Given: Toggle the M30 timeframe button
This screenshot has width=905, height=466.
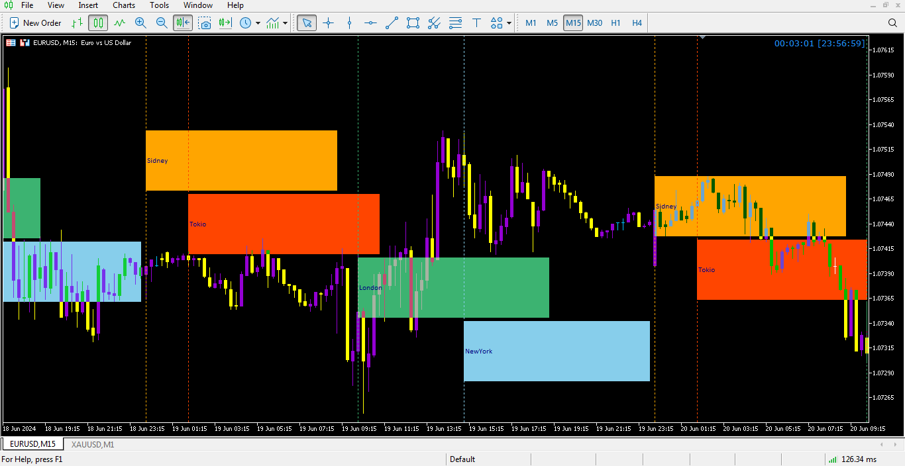Looking at the screenshot, I should (594, 23).
